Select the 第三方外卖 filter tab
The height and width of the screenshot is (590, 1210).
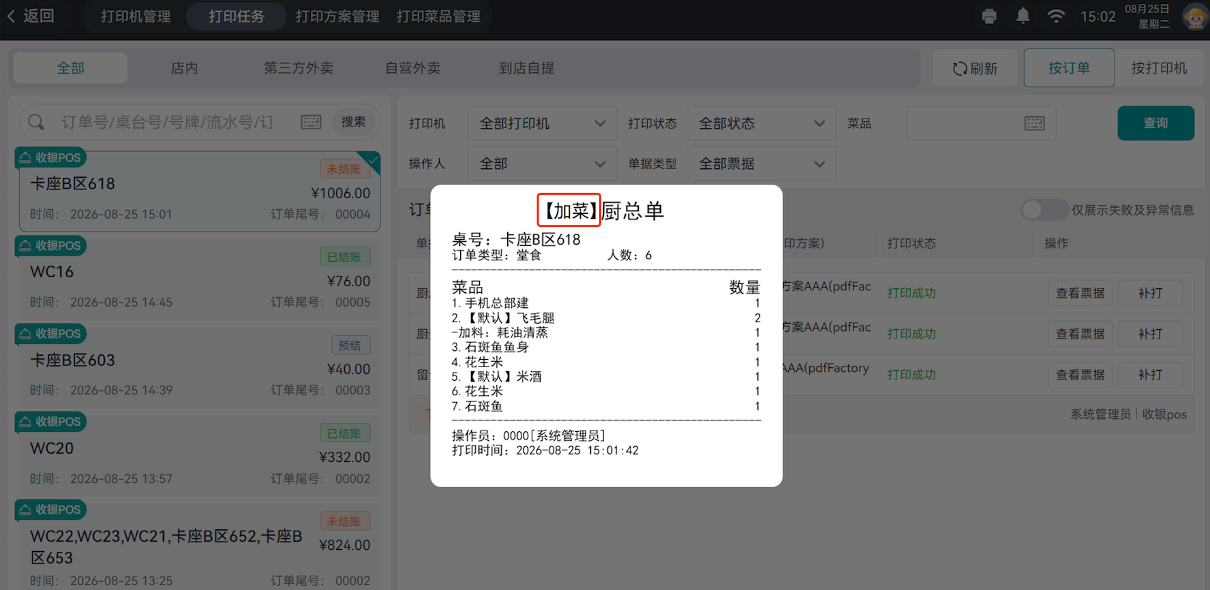pyautogui.click(x=299, y=68)
